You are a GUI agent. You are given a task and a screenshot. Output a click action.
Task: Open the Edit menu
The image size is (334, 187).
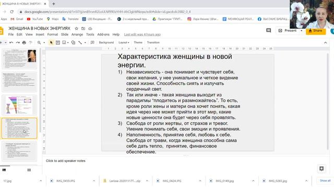tap(19, 34)
